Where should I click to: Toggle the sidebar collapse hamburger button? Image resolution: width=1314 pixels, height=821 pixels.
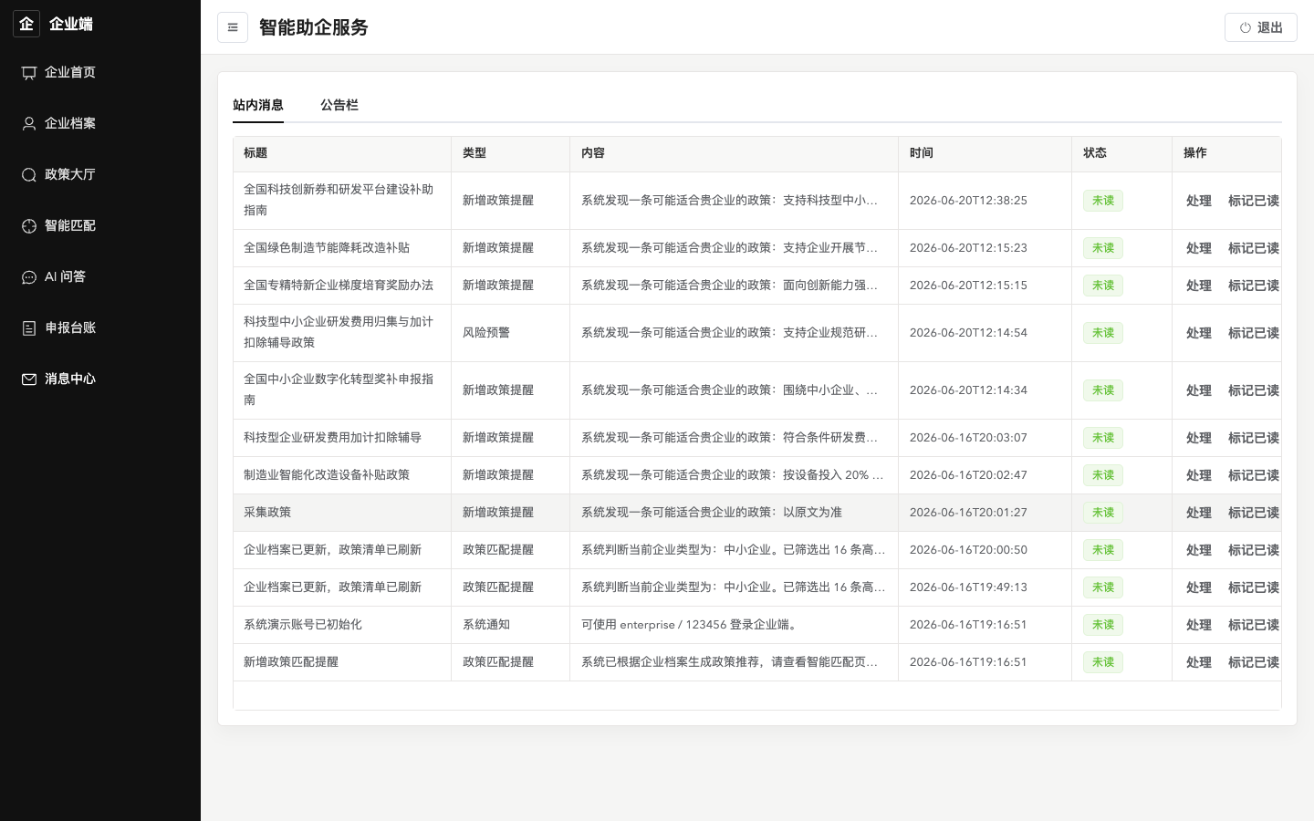point(233,27)
